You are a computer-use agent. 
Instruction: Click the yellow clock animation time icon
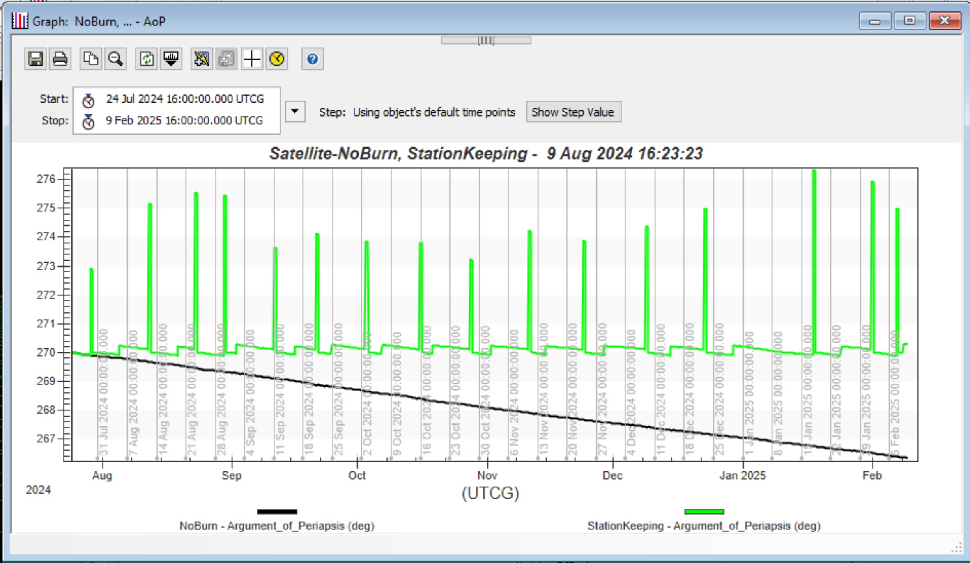[x=277, y=59]
